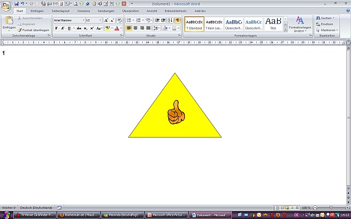Center-align the paragraph

coord(135,28)
